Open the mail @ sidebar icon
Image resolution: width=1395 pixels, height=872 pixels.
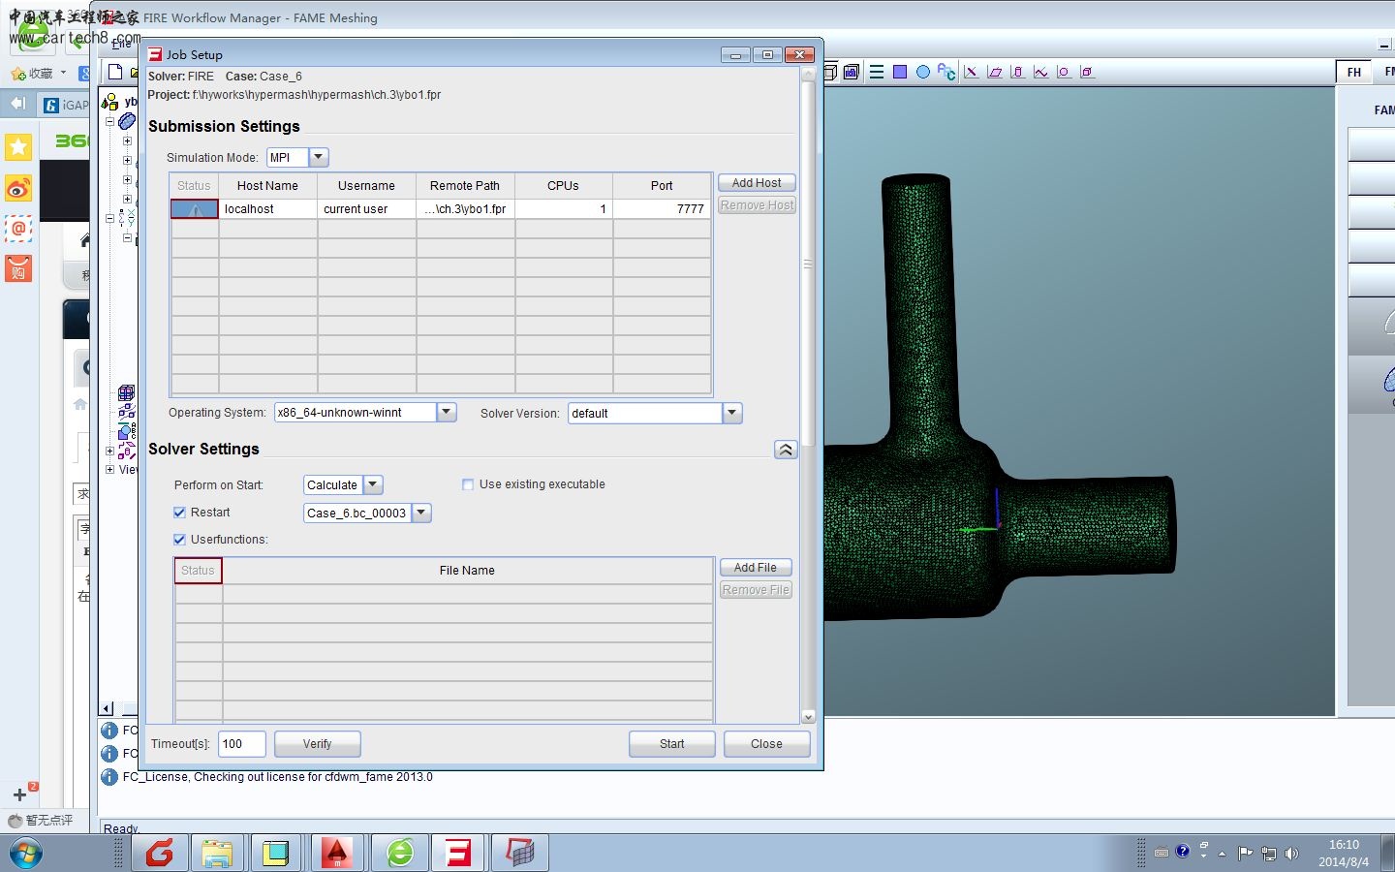tap(18, 229)
